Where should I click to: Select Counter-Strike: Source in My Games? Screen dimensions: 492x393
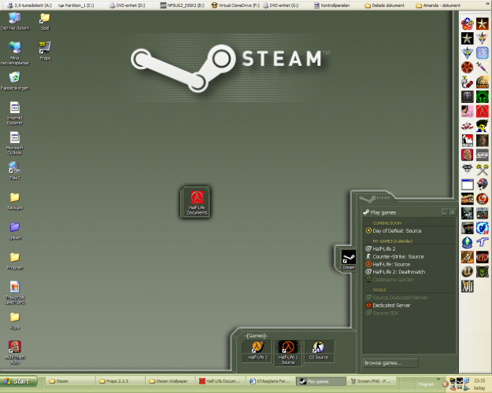click(398, 256)
